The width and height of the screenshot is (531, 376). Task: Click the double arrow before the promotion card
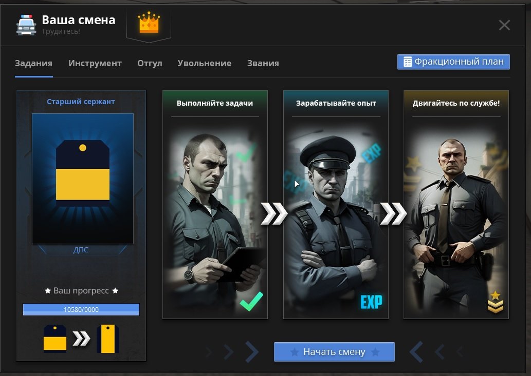[x=393, y=213]
